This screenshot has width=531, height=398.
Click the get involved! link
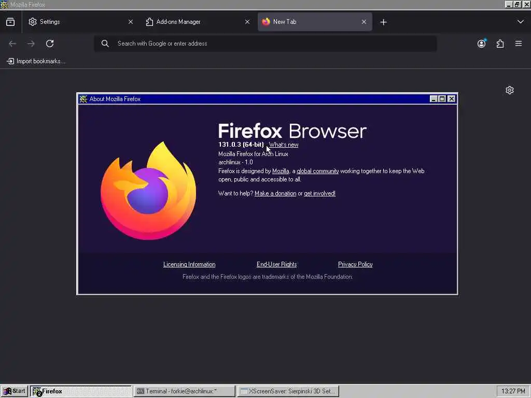pos(319,194)
